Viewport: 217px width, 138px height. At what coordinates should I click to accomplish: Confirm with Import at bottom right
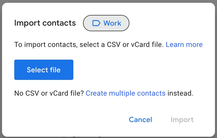(182, 120)
